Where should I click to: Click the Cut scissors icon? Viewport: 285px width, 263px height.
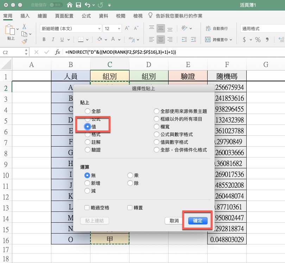(x=24, y=27)
